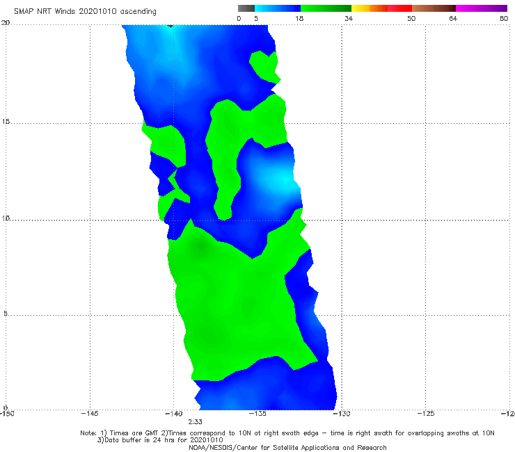Click longitude axis label -150

tap(7, 414)
